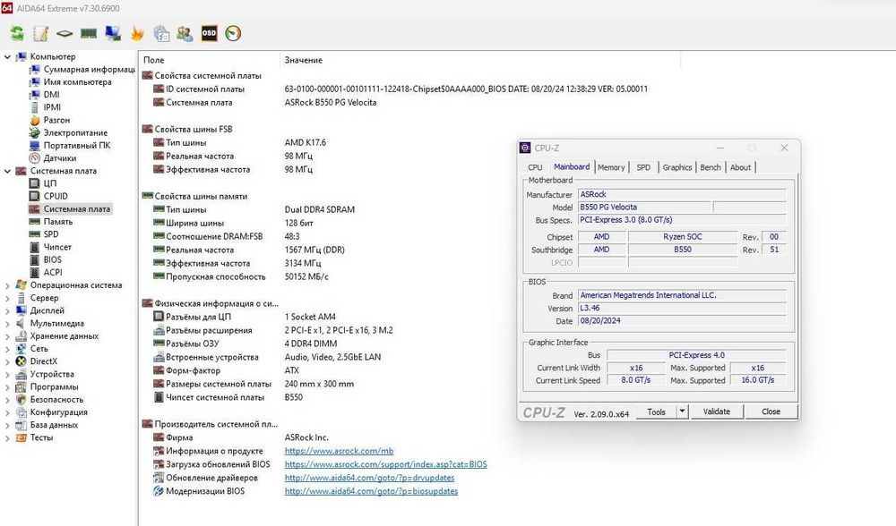
Task: Click the Значение column header
Action: coord(480,60)
